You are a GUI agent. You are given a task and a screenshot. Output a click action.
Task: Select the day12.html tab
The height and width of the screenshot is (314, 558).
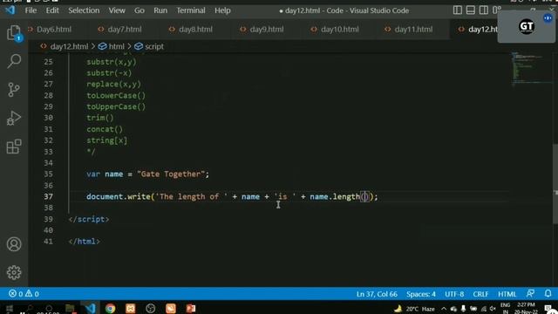478,29
